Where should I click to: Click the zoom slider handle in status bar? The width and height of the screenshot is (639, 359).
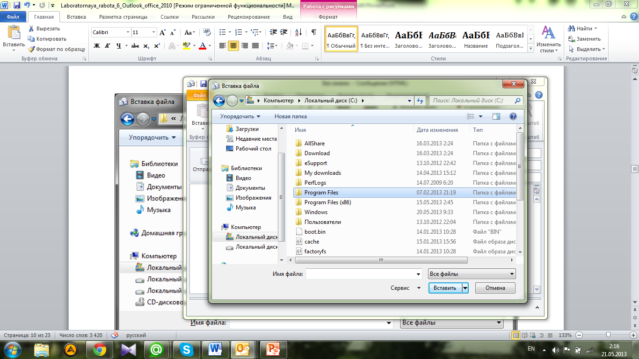(x=608, y=335)
